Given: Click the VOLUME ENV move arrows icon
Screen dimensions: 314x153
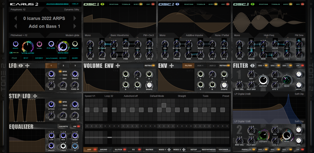Looking at the screenshot, I should pyautogui.click(x=118, y=66).
